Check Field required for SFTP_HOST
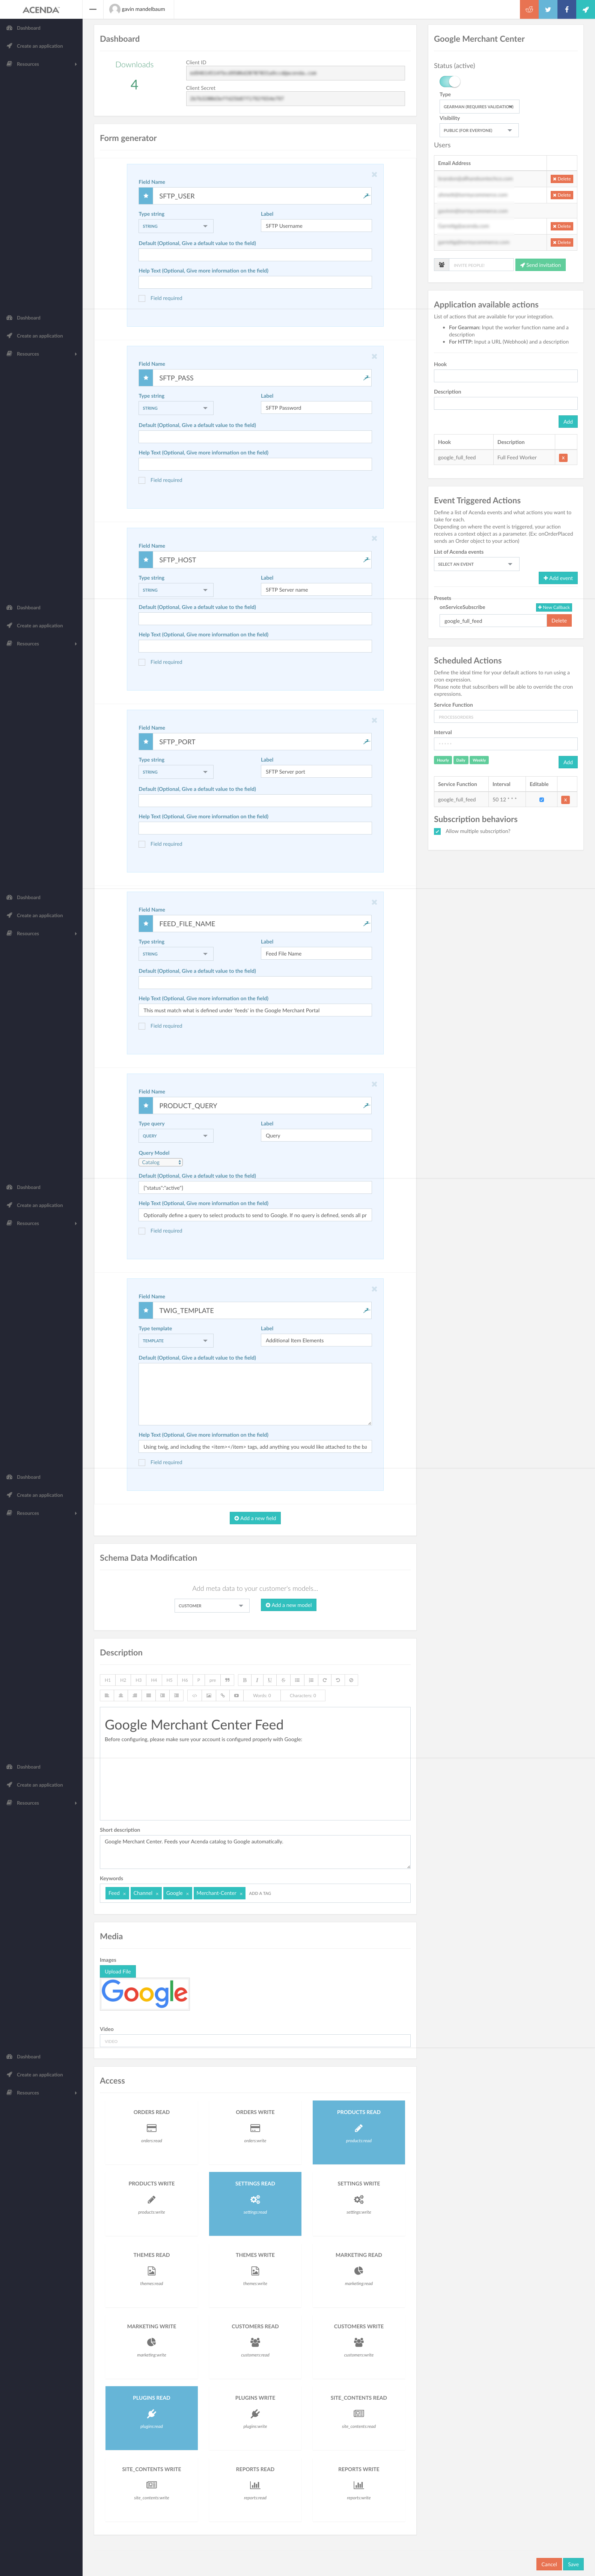595x2576 pixels. (142, 662)
